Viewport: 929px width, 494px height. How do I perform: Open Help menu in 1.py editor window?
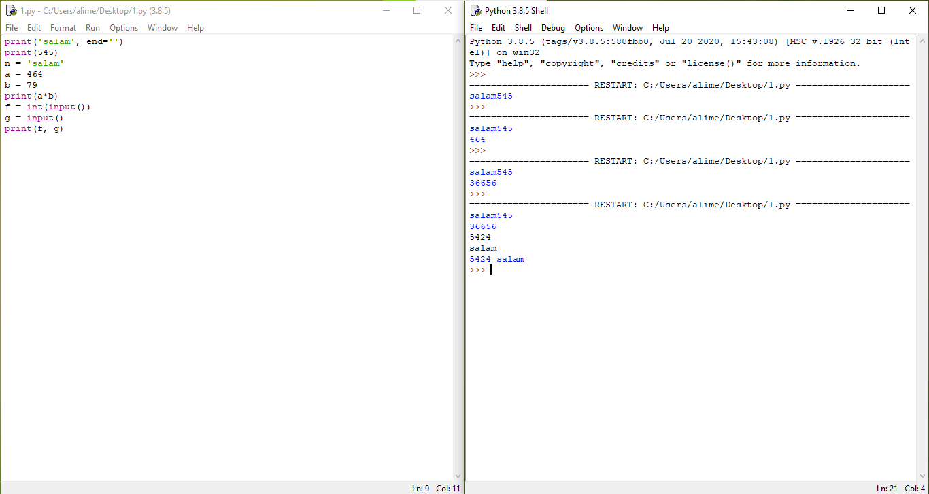(x=195, y=28)
